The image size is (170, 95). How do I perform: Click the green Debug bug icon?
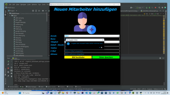[150, 8]
